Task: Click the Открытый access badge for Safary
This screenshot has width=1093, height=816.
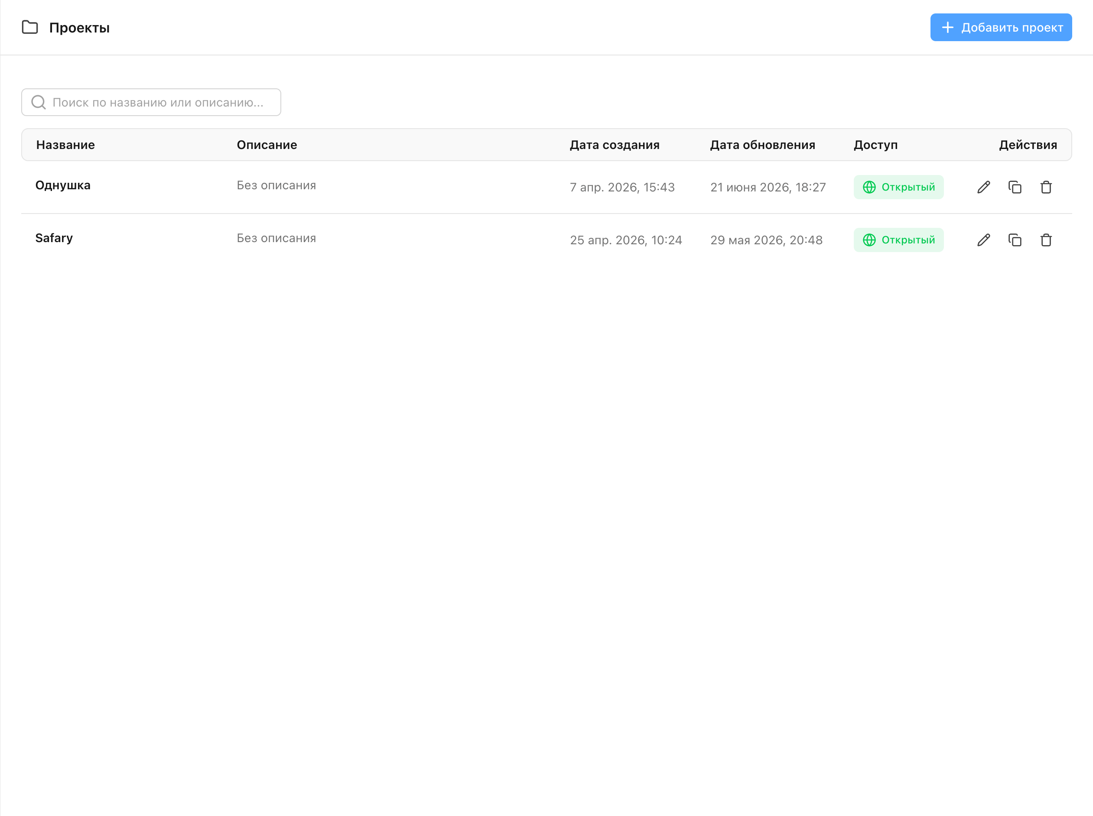Action: point(898,240)
